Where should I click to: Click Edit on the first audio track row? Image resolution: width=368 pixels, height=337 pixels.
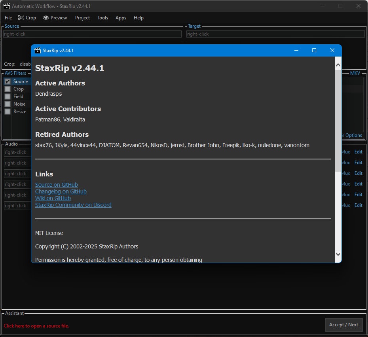tap(359, 152)
